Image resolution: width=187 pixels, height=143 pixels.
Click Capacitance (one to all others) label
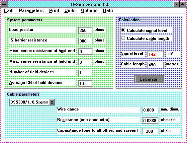97,130
